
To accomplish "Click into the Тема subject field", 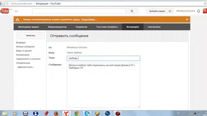I will tap(103, 58).
